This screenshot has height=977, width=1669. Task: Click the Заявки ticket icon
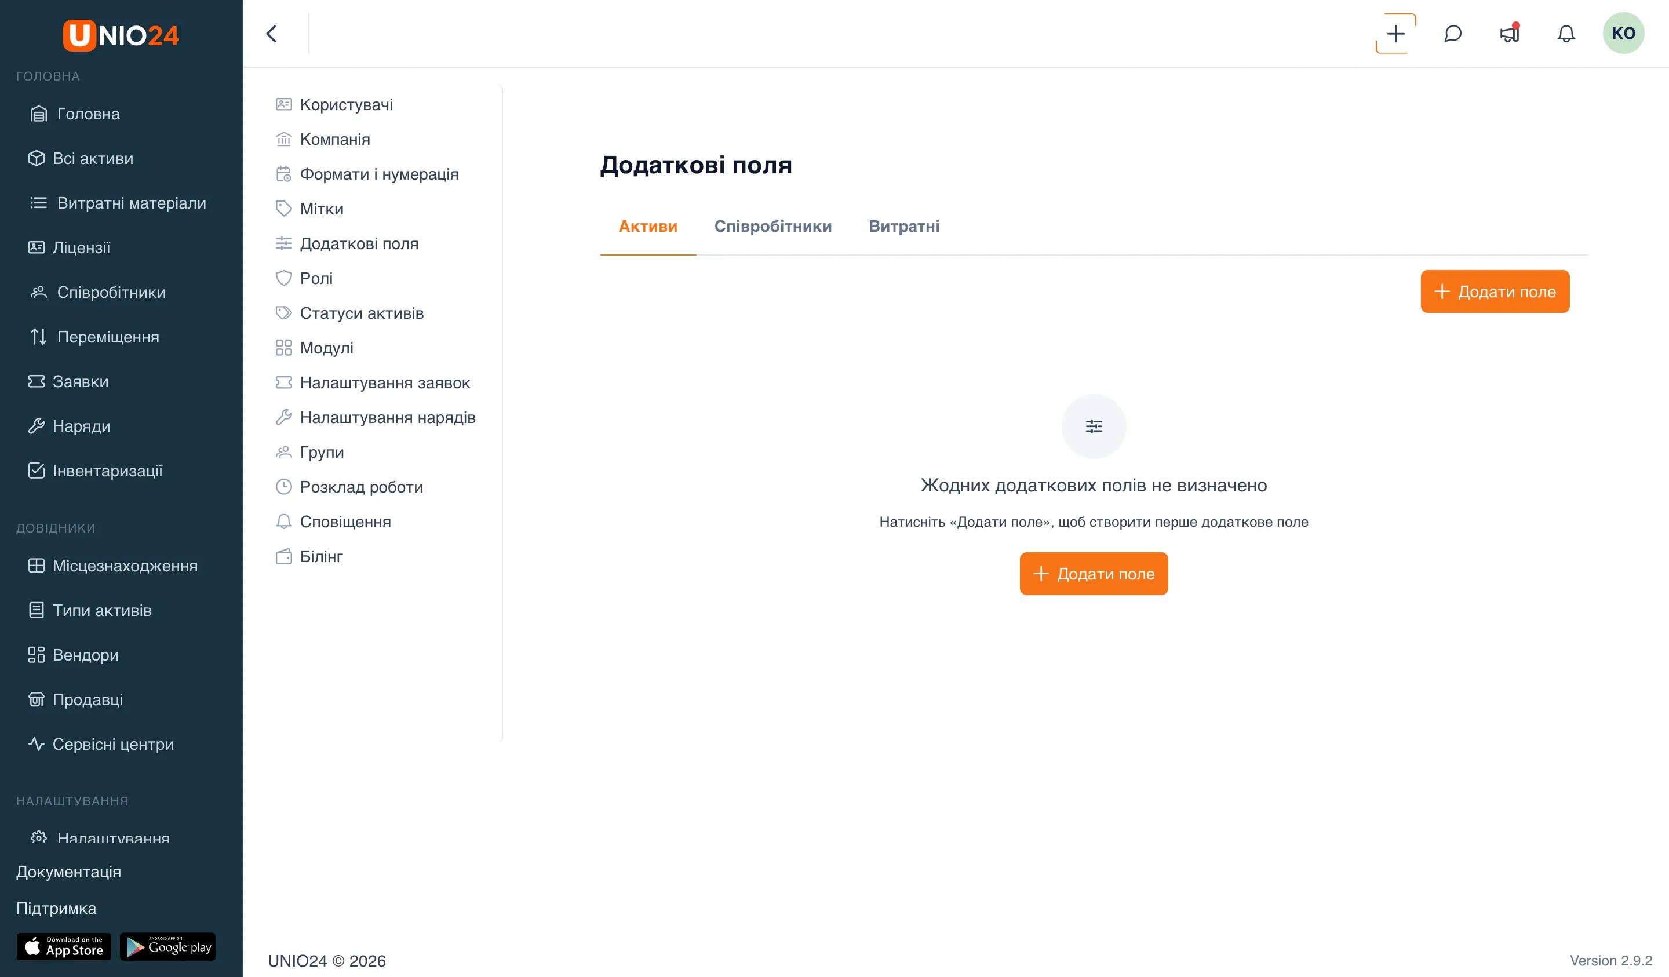tap(37, 381)
